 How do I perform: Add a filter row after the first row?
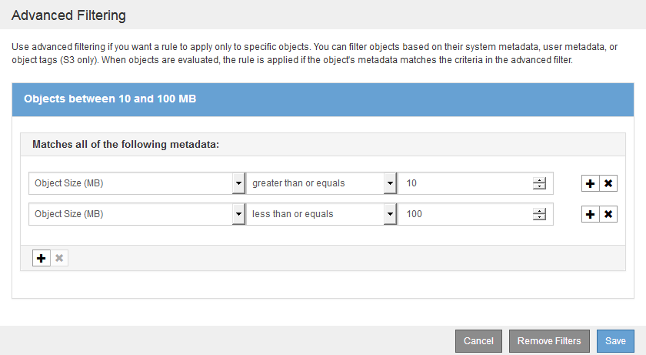pyautogui.click(x=590, y=183)
